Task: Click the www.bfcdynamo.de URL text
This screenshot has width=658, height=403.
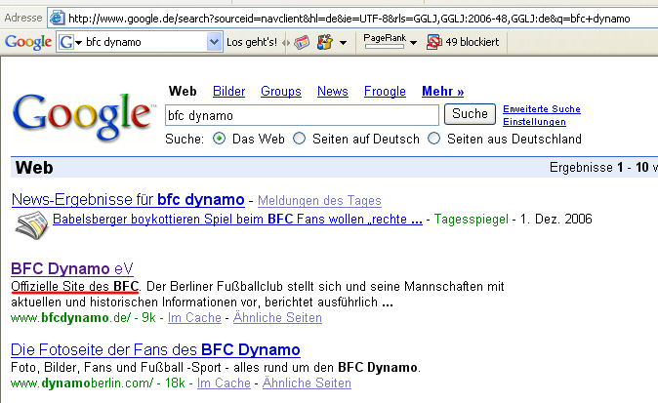Action: pos(71,318)
